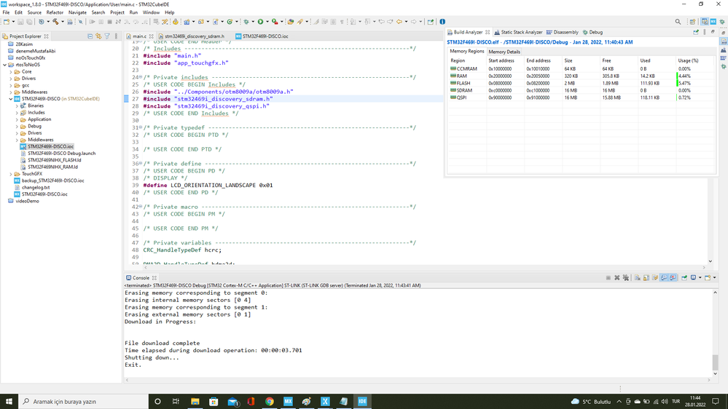
Task: Click Collapse All in Project Explorer
Action: coord(90,36)
